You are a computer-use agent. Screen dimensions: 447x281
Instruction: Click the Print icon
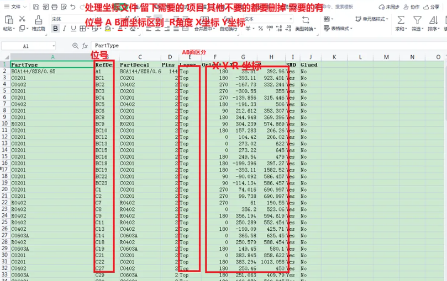tap(54, 7)
